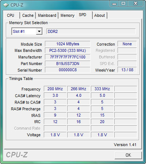Maximize the CPU-Z window

pos(123,4)
